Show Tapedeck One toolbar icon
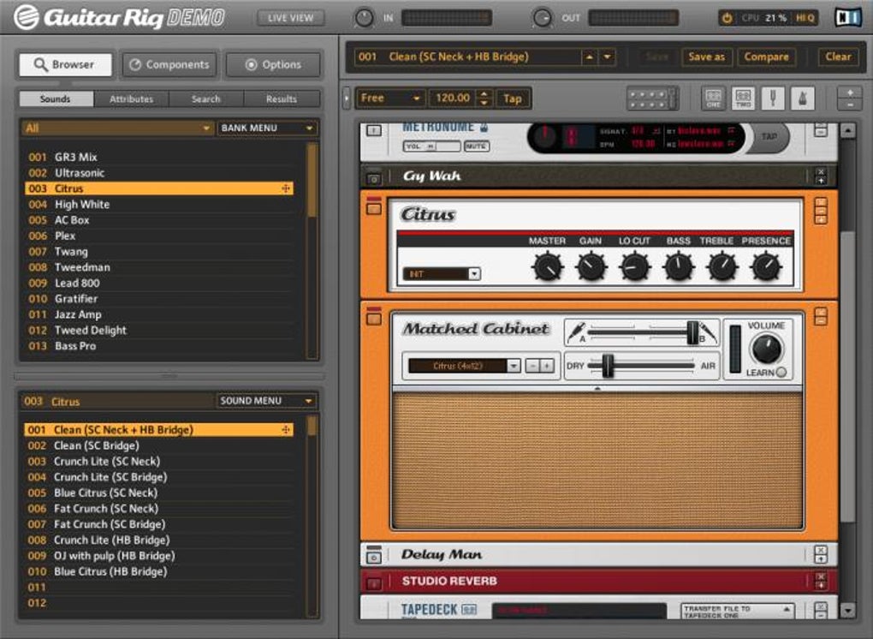 [713, 99]
